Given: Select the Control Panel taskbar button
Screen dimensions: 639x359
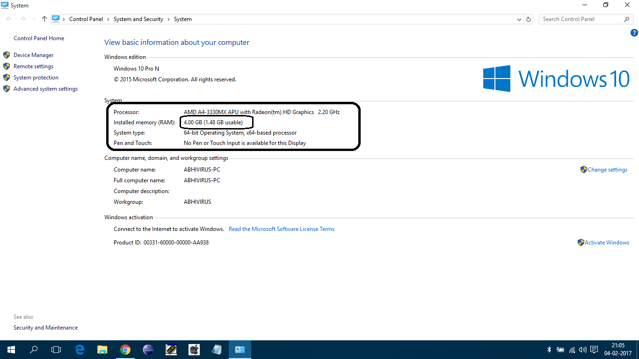Looking at the screenshot, I should click(240, 350).
